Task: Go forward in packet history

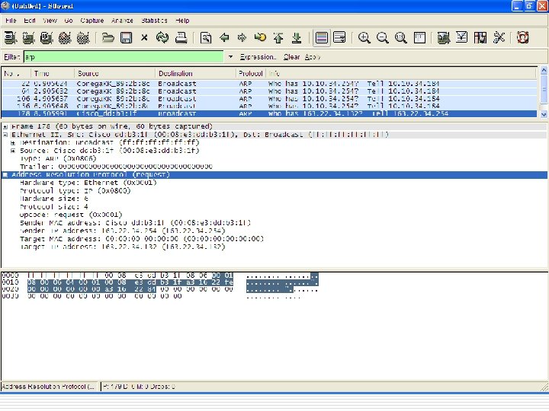Action: [242, 37]
